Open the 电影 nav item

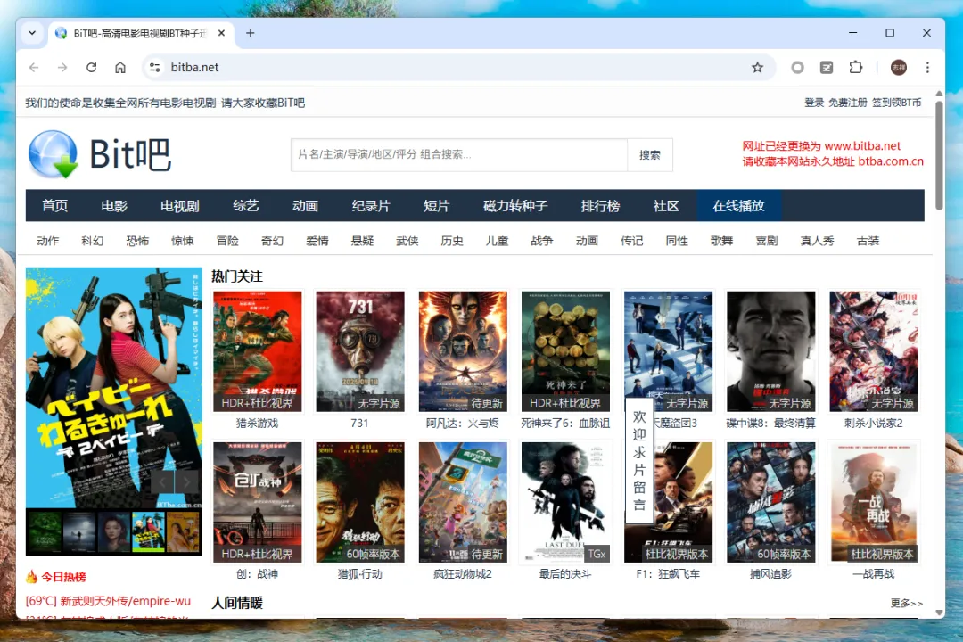point(114,206)
